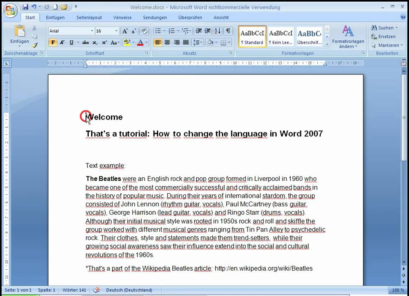Toggle strikethrough formatting
This screenshot has width=409, height=296.
[85, 42]
